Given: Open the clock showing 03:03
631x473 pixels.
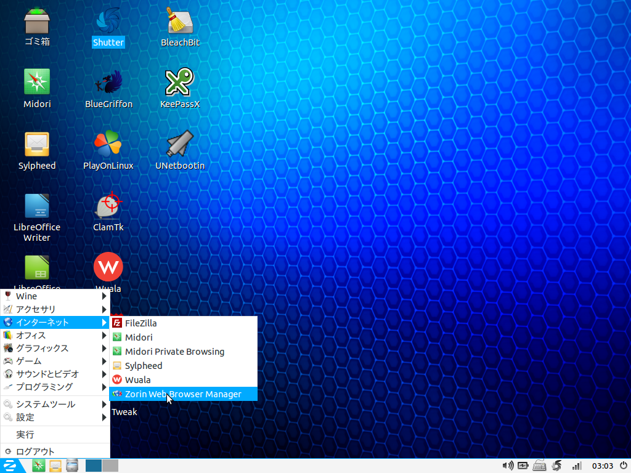Looking at the screenshot, I should (x=603, y=466).
